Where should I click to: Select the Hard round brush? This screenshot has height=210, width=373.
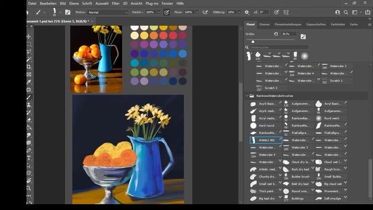tap(266, 125)
